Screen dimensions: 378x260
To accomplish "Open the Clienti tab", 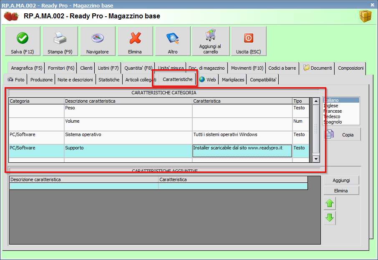I will click(x=86, y=68).
